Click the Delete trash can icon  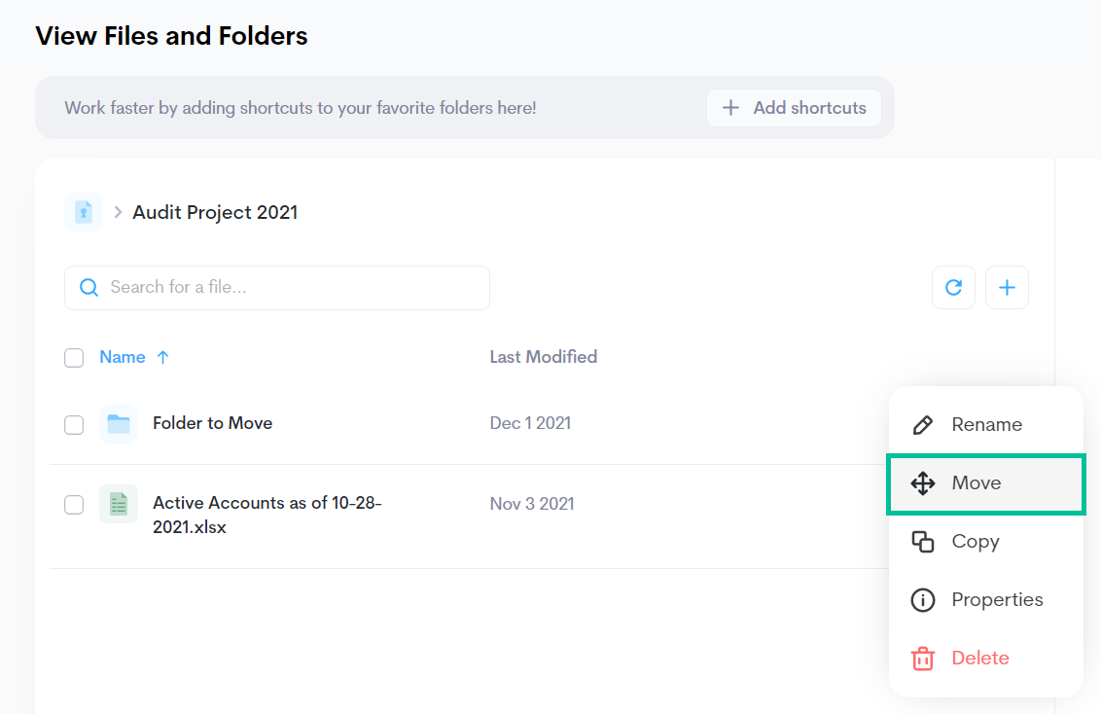(922, 658)
